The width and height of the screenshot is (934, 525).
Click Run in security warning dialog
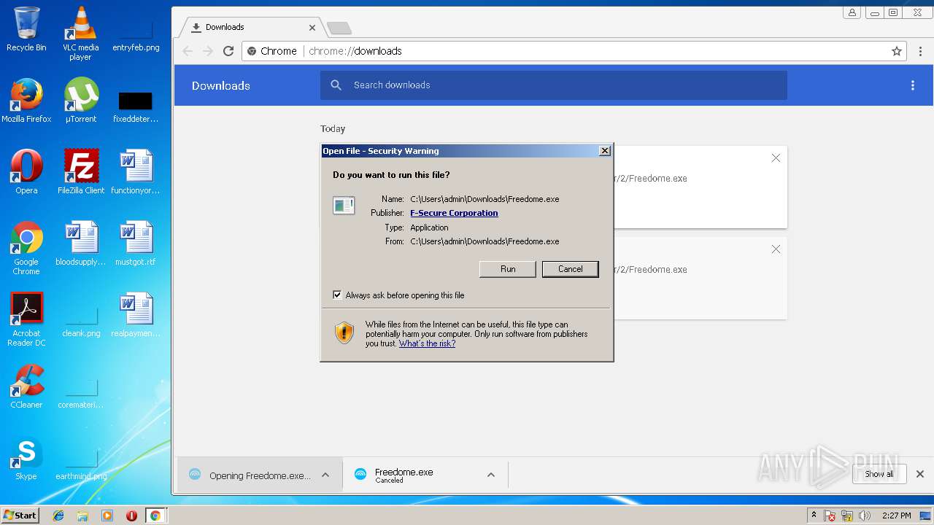[x=508, y=269]
